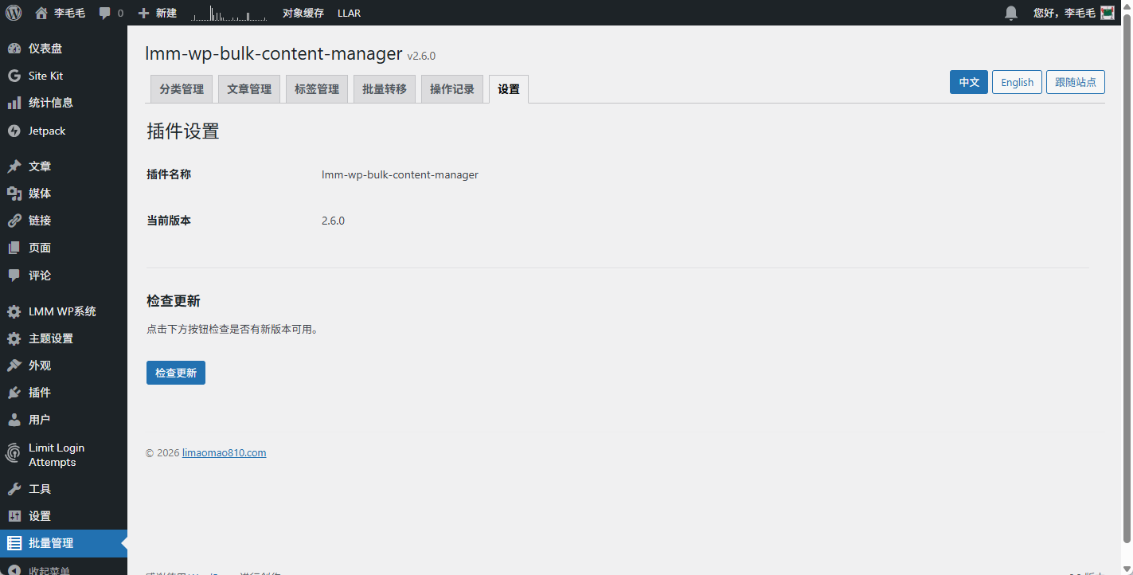
Task: Click the page vertical scrollbar
Action: click(x=1127, y=279)
